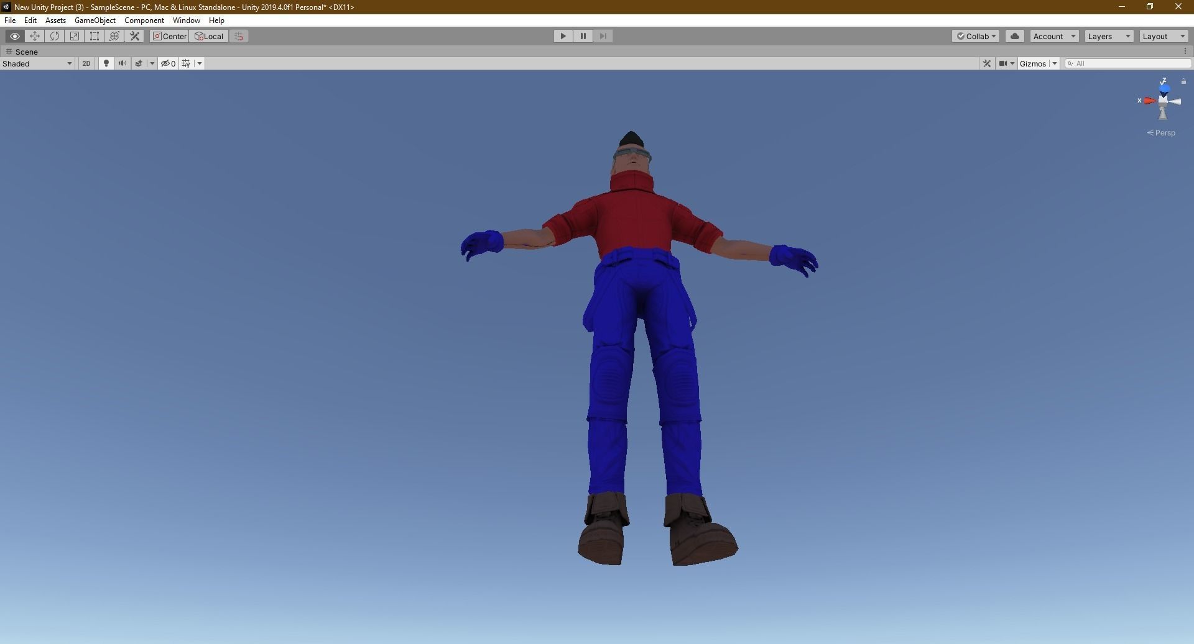Open the Edit menu
Screen dimensions: 1194x644
click(x=30, y=20)
